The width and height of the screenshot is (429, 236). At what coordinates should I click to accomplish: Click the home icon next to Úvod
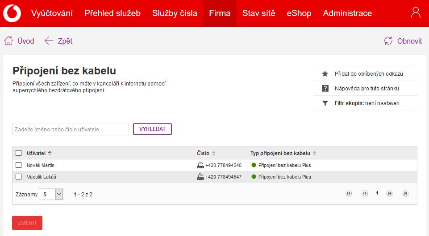[8, 41]
